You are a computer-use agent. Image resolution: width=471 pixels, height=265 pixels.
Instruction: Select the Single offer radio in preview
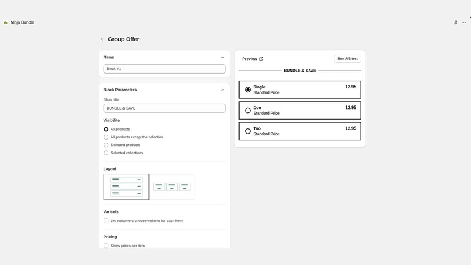coord(247,90)
